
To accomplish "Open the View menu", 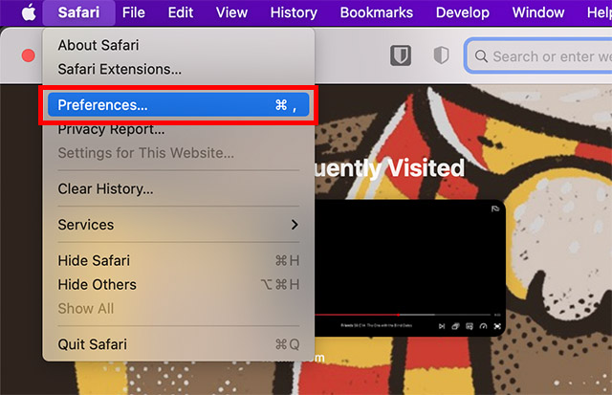I will [x=231, y=12].
